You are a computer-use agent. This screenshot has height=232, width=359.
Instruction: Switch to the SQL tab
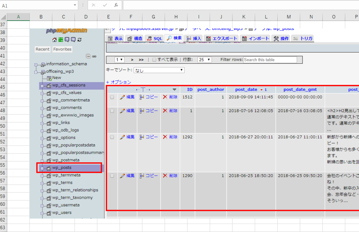click(x=154, y=38)
